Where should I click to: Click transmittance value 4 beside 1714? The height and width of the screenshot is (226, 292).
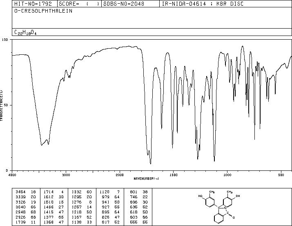point(62,192)
